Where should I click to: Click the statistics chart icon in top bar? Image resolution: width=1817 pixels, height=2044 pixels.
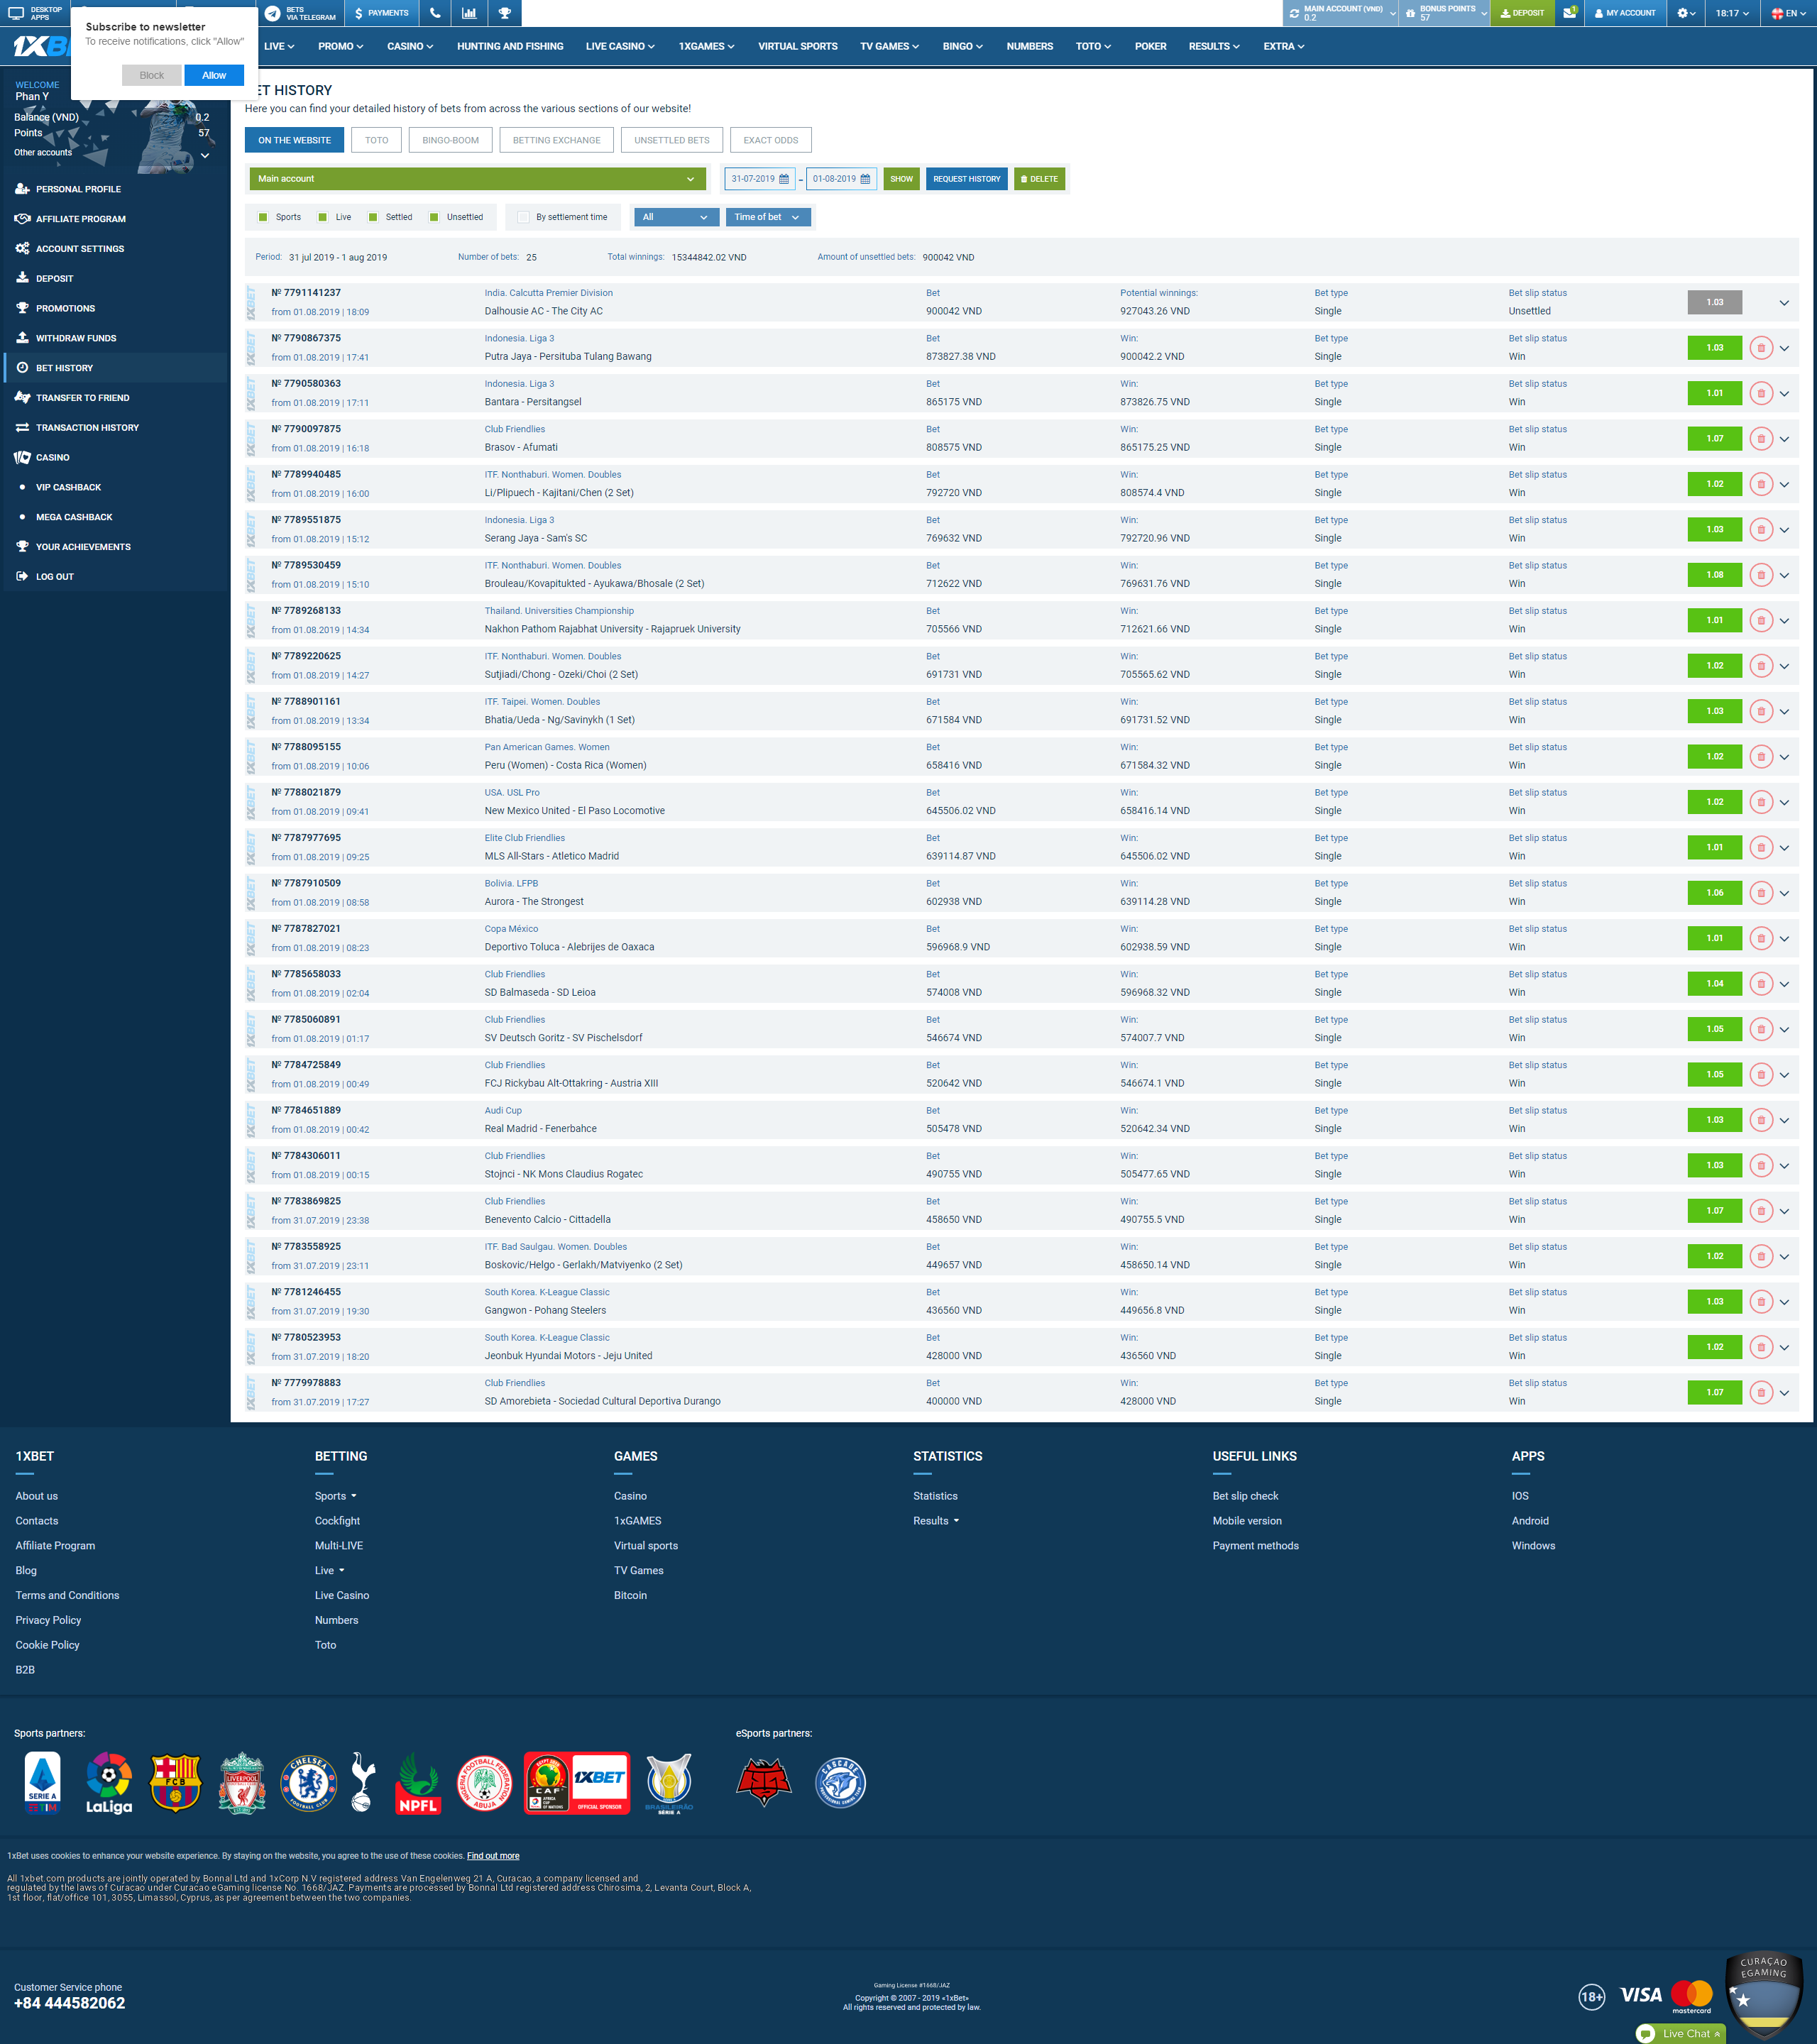click(x=469, y=13)
